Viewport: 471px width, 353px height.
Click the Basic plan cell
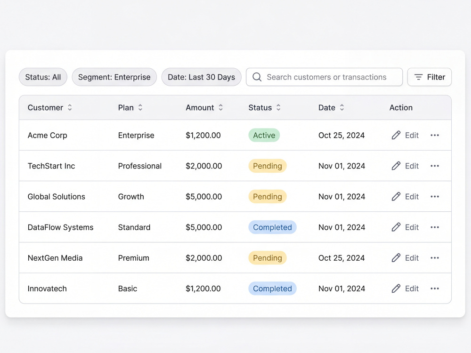click(128, 289)
